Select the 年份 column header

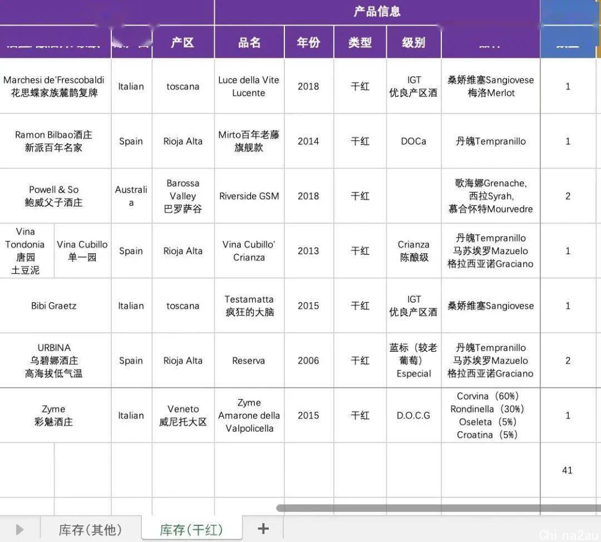308,42
